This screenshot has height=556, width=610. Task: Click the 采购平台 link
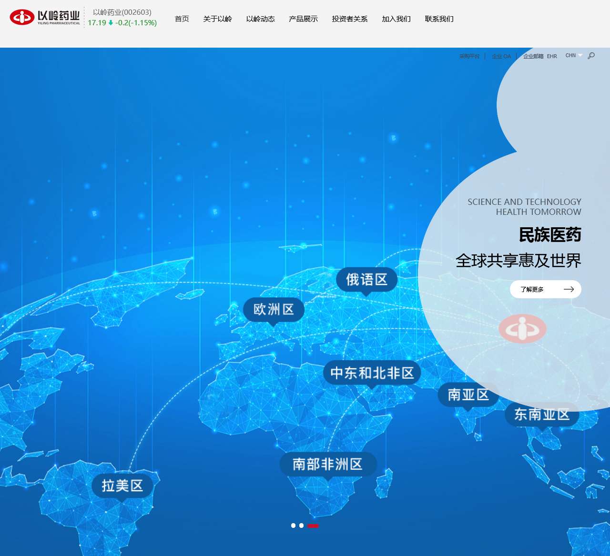click(x=469, y=56)
